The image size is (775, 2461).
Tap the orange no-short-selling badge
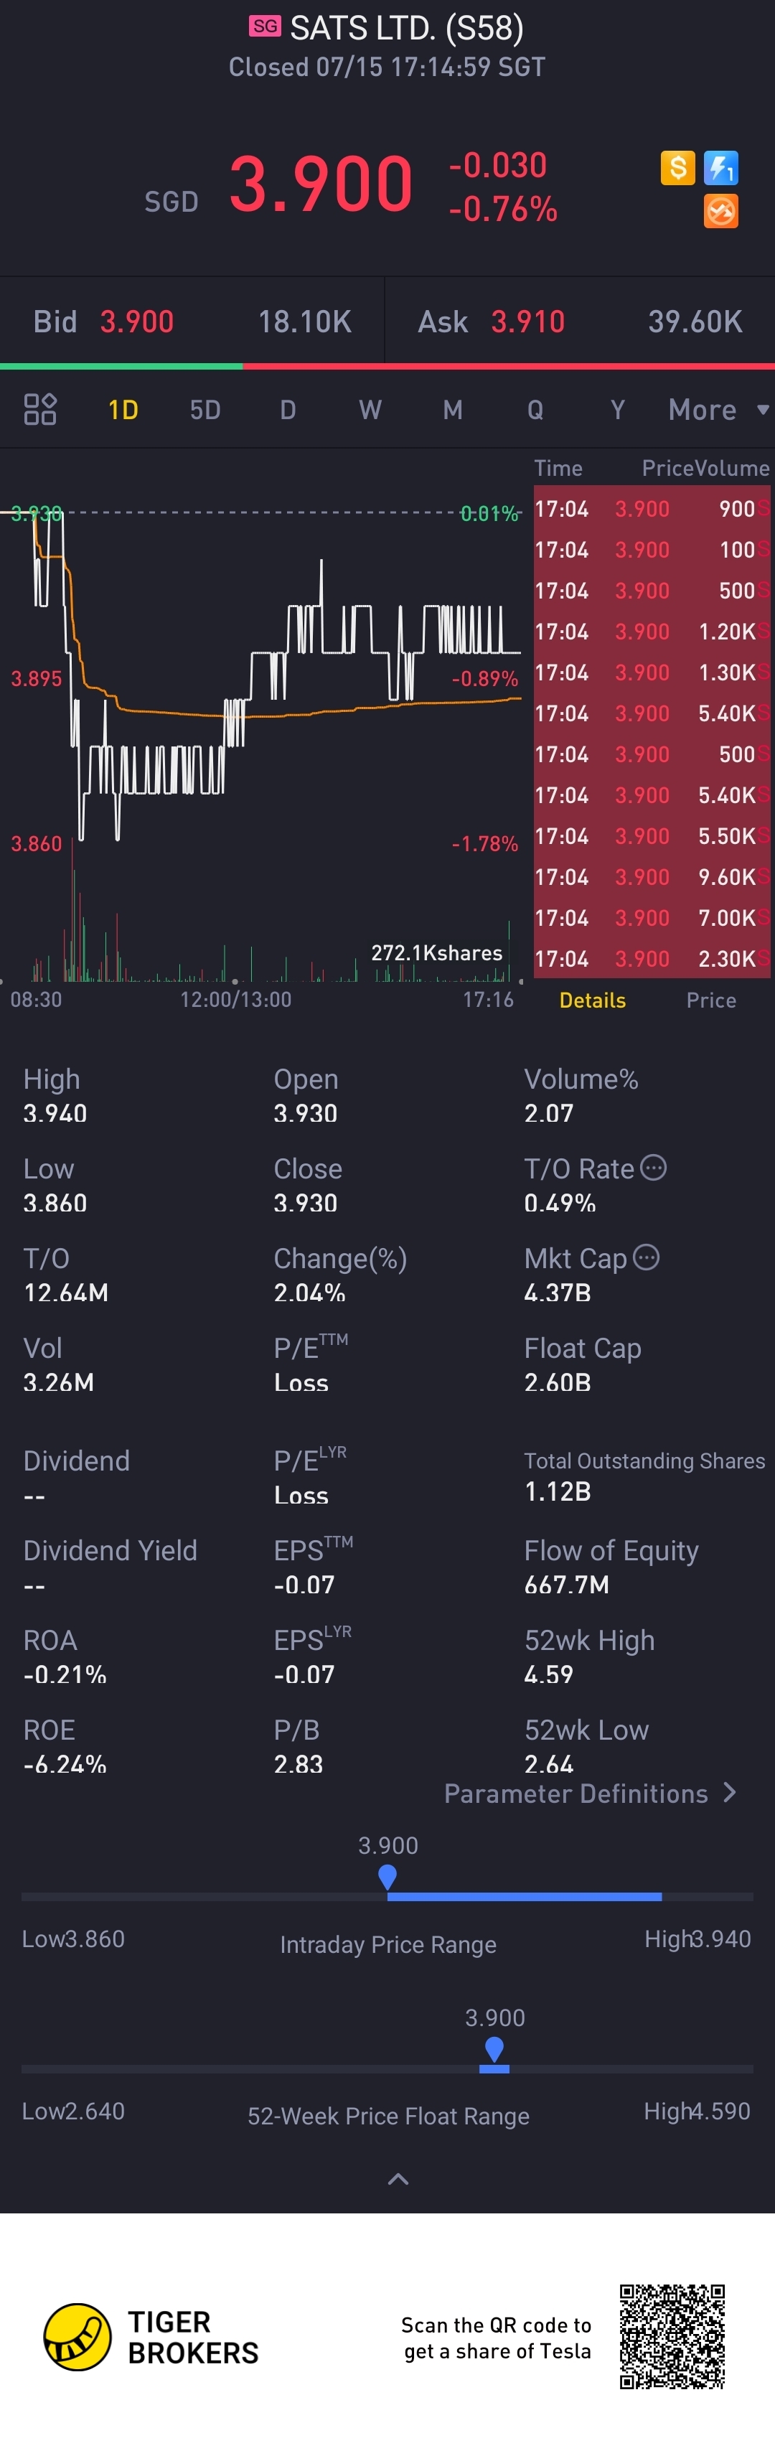click(x=720, y=211)
